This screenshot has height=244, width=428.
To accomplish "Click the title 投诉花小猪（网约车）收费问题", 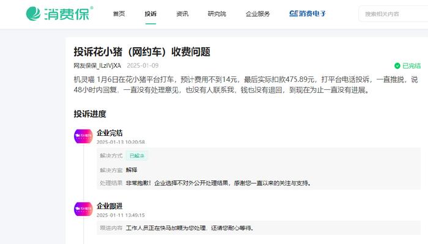I will tap(142, 51).
